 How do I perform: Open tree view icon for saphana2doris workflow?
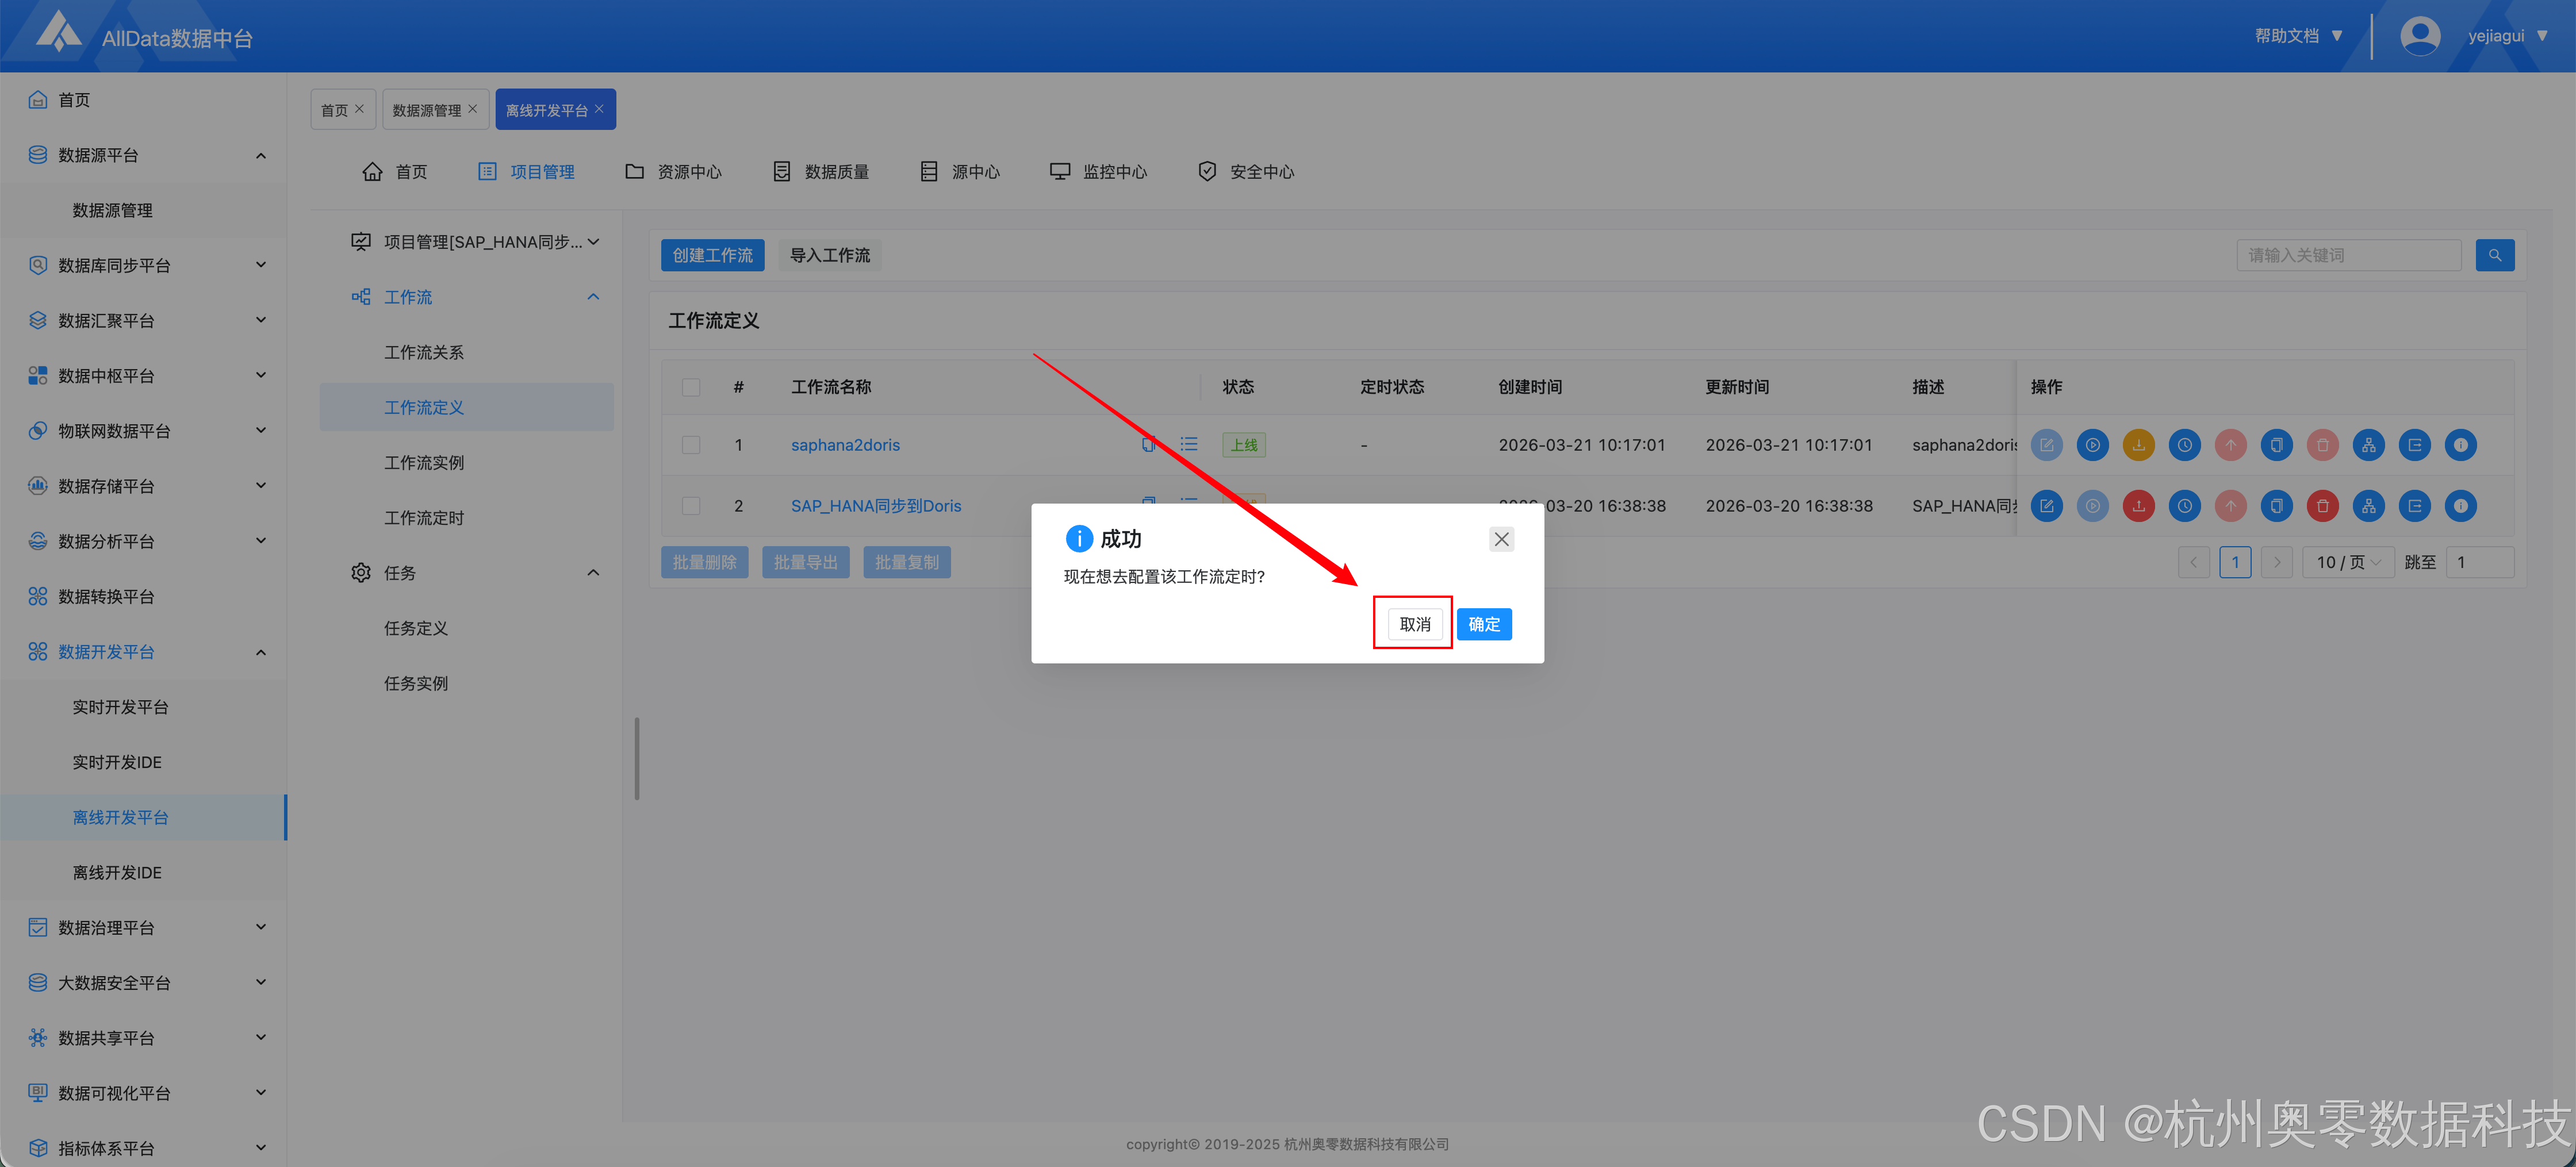pyautogui.click(x=2368, y=445)
